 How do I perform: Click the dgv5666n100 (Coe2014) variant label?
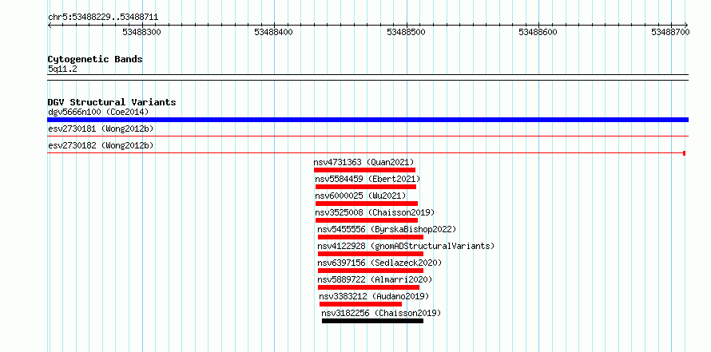tap(98, 112)
